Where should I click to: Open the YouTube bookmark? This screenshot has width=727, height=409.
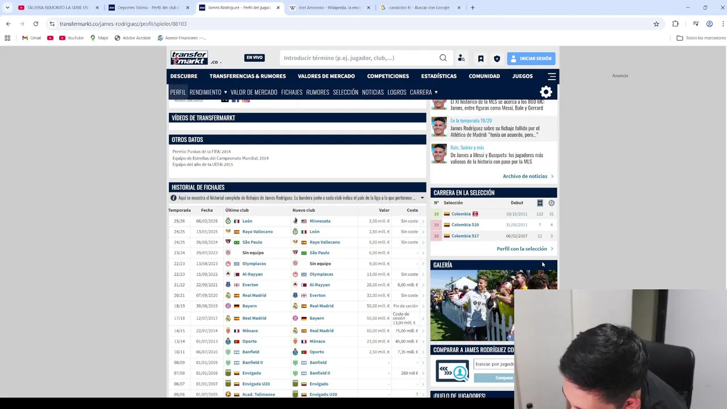71,38
